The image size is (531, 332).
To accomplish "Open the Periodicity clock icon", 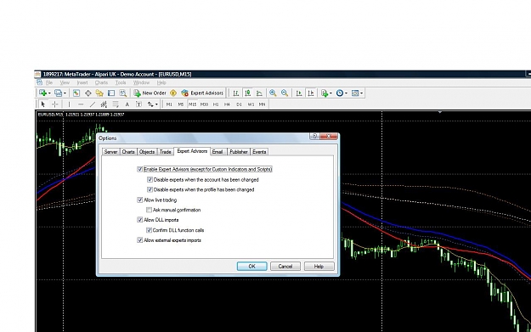I will [x=340, y=93].
